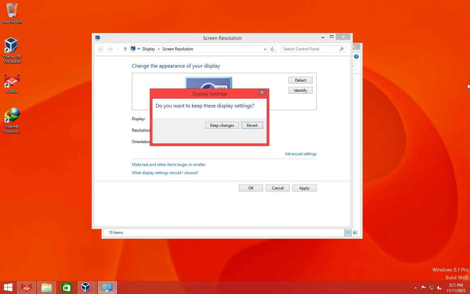Maximize the Screen Resolution window
Image resolution: width=470 pixels, height=294 pixels.
tap(332, 37)
